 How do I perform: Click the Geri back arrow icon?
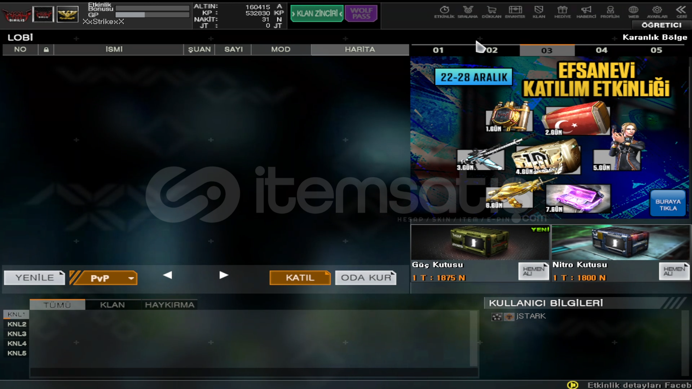(681, 12)
